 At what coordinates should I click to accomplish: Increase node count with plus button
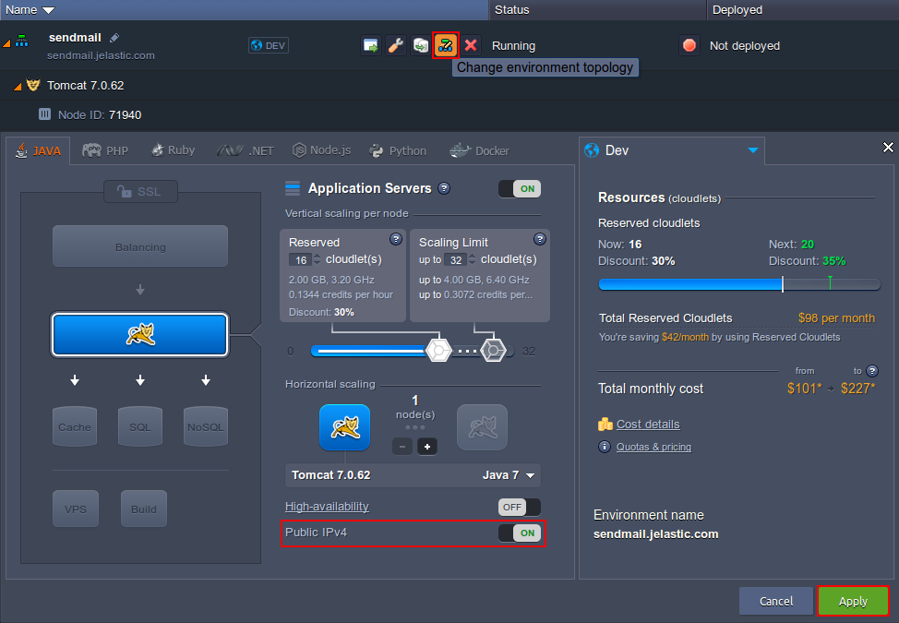pos(427,447)
